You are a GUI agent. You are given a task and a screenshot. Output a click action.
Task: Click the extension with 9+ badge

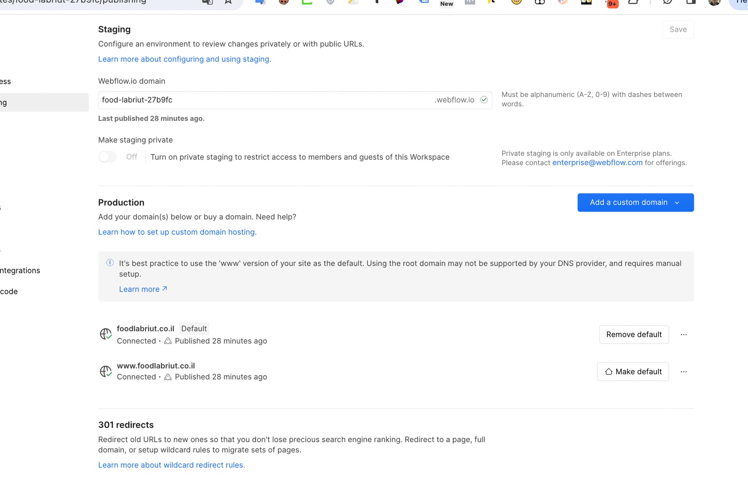point(612,3)
